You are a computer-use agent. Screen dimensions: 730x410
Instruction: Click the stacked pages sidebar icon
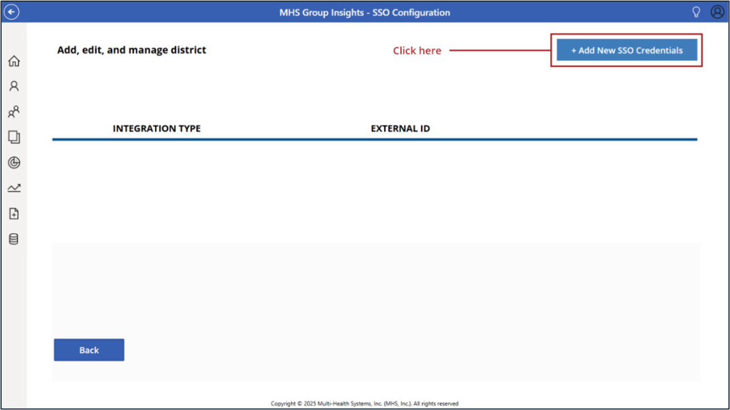(14, 137)
